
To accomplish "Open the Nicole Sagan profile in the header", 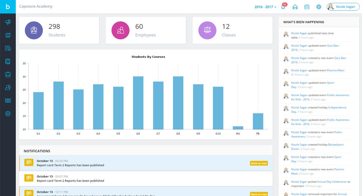I will pyautogui.click(x=343, y=7).
